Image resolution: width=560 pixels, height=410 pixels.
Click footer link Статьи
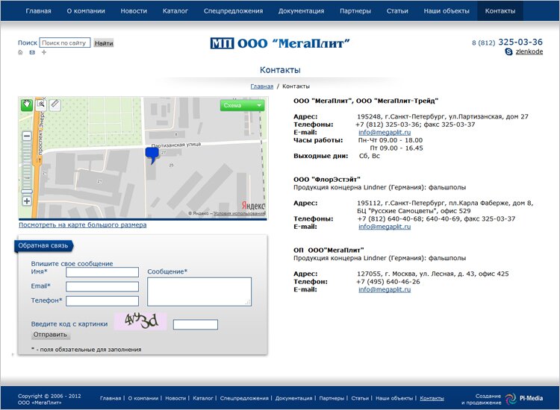pos(360,398)
